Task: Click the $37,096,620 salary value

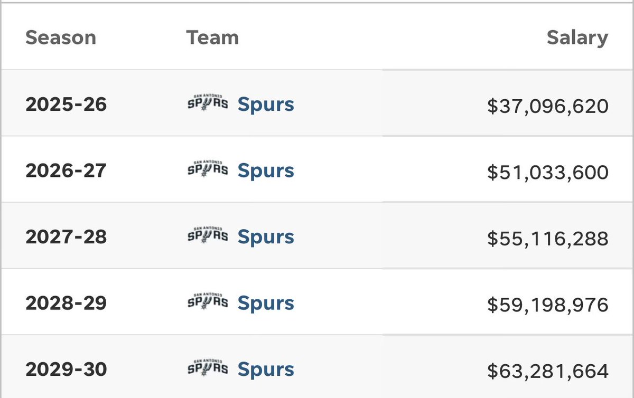Action: [548, 107]
